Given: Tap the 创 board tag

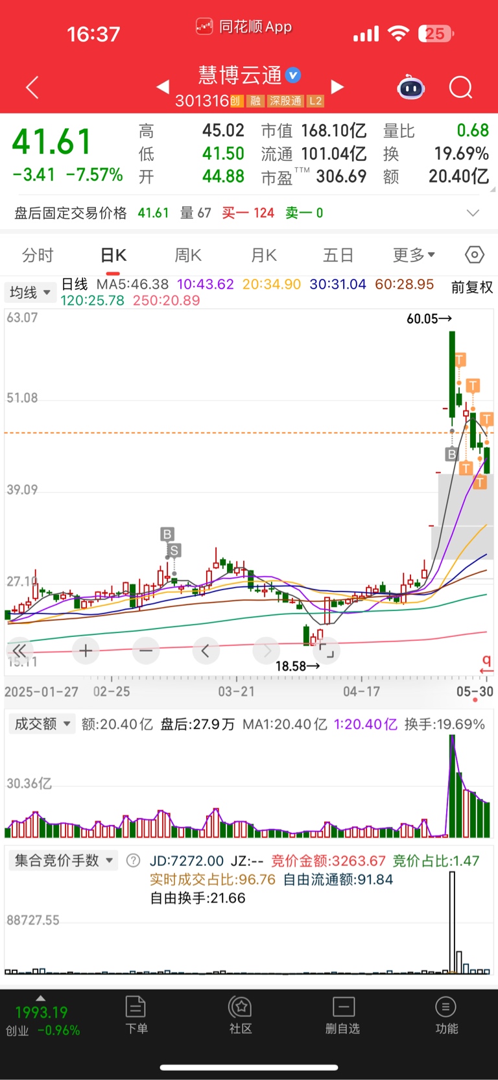Looking at the screenshot, I should pos(236,101).
